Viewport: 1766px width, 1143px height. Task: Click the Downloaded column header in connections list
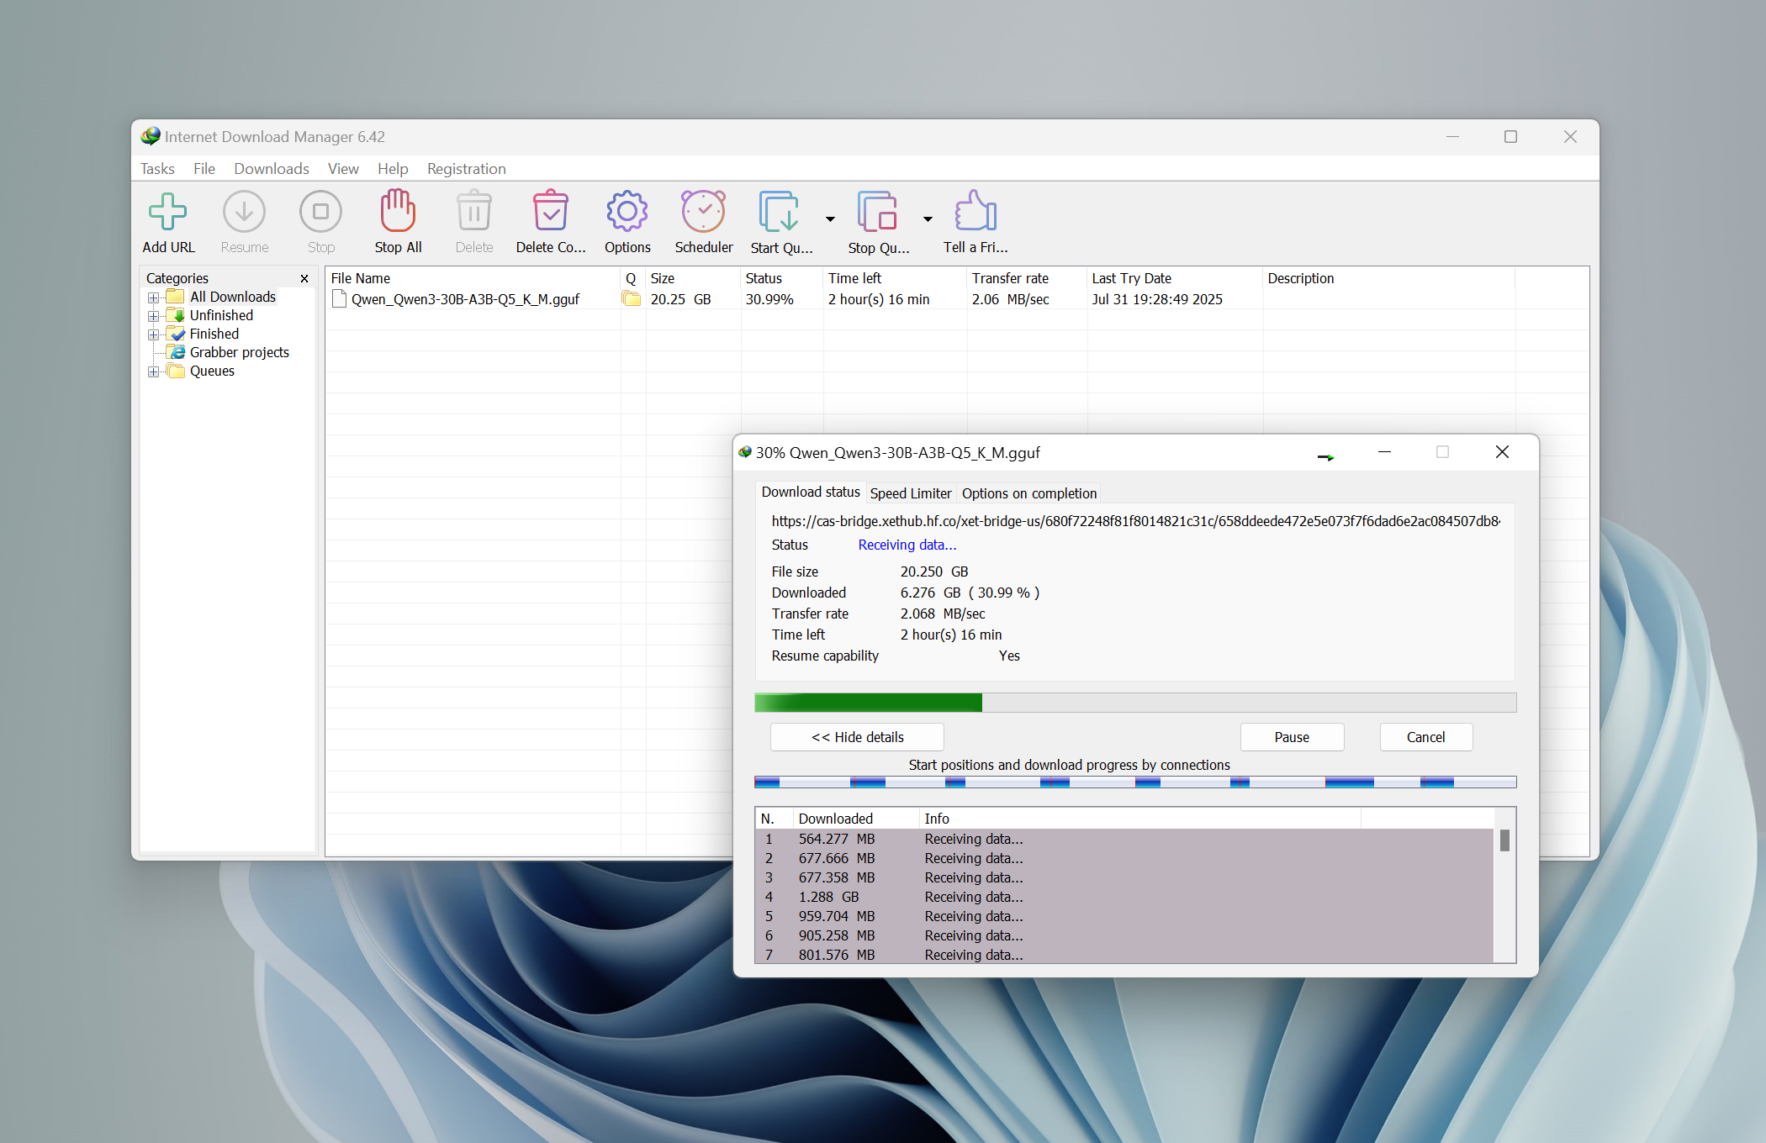tap(856, 819)
